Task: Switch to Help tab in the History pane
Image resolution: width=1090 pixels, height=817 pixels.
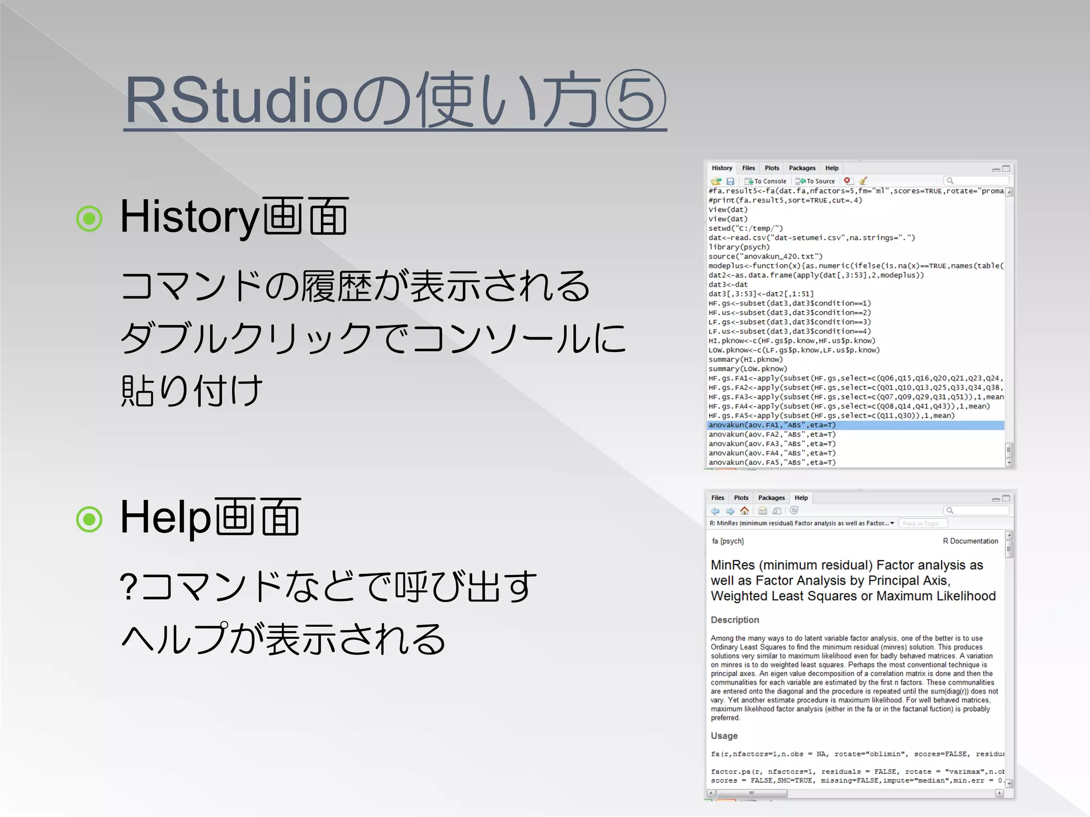Action: [832, 168]
